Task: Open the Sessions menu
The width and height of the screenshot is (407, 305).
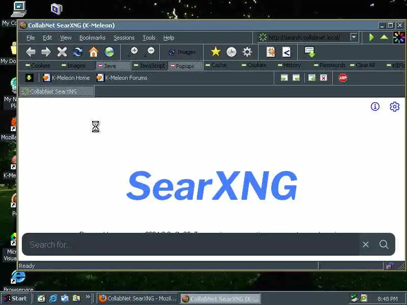Action: [x=124, y=38]
